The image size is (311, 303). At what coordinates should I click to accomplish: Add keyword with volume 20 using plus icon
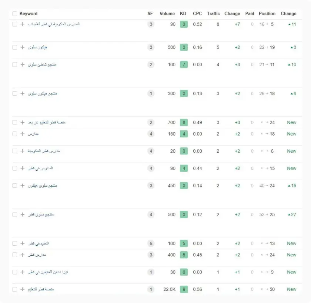(22, 151)
